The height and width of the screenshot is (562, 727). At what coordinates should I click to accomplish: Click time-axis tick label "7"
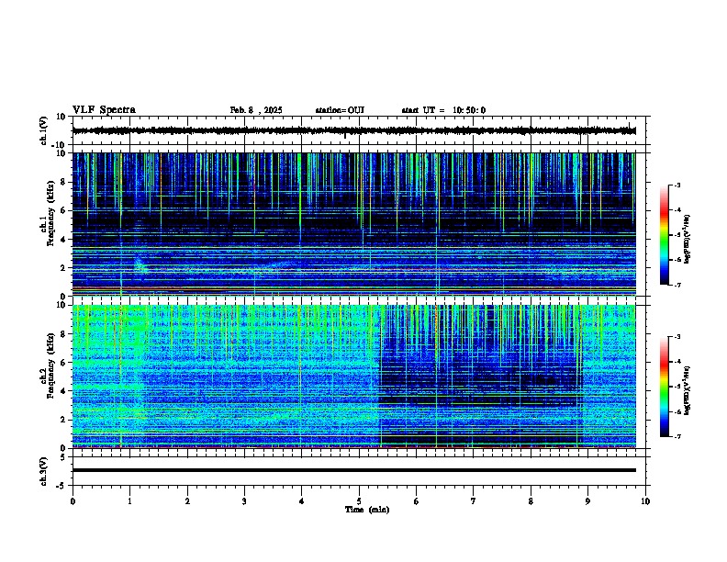click(474, 501)
